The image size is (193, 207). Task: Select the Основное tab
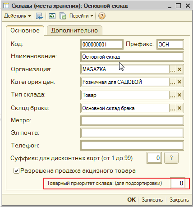coord(25,31)
